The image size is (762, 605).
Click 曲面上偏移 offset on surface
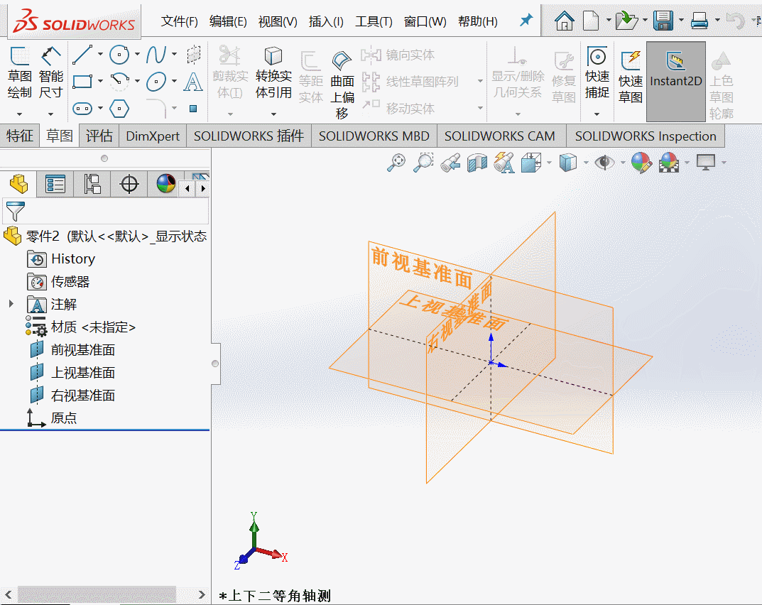[x=342, y=85]
